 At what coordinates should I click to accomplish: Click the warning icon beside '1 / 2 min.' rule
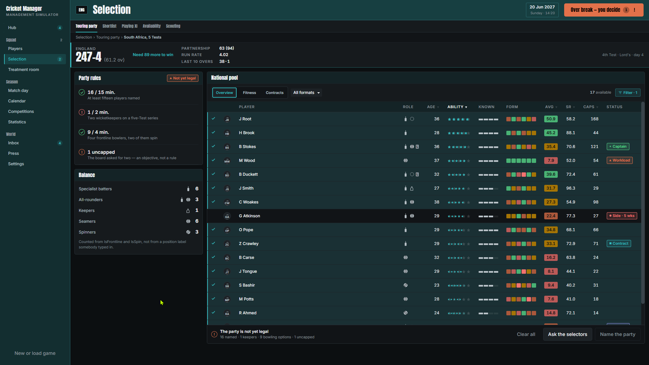[82, 112]
